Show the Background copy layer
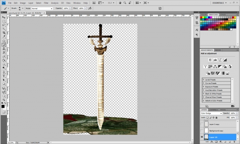This screenshot has width=240, height=144. point(202,130)
